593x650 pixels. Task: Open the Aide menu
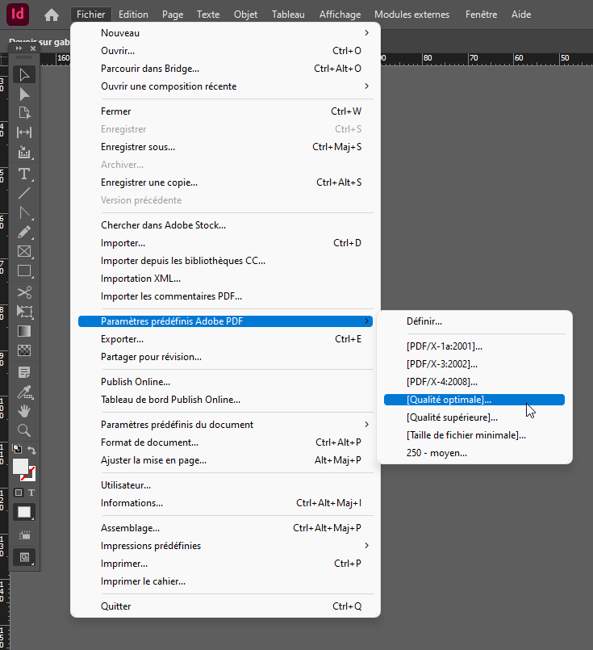coord(521,15)
